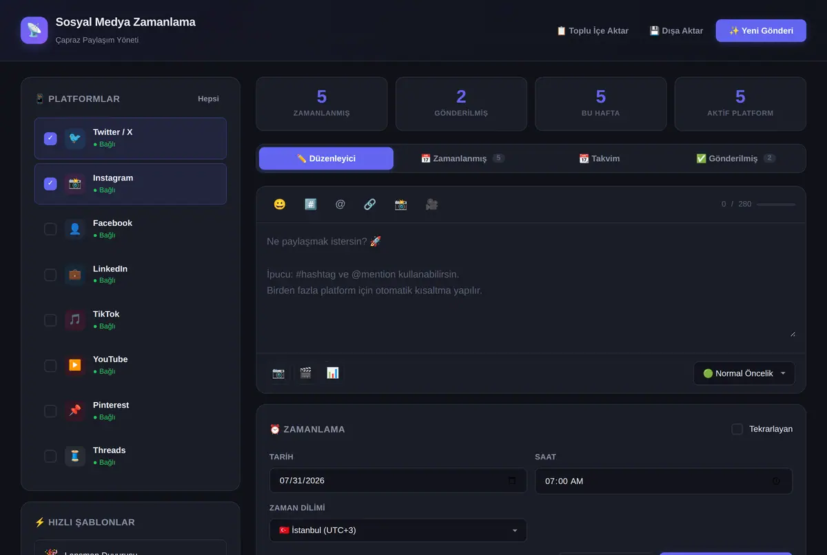Select all platforms with Hepsi
The height and width of the screenshot is (555, 827).
point(208,98)
